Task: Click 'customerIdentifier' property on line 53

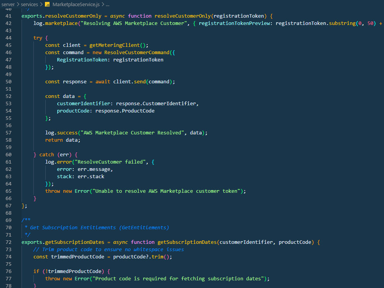Action: coord(83,104)
